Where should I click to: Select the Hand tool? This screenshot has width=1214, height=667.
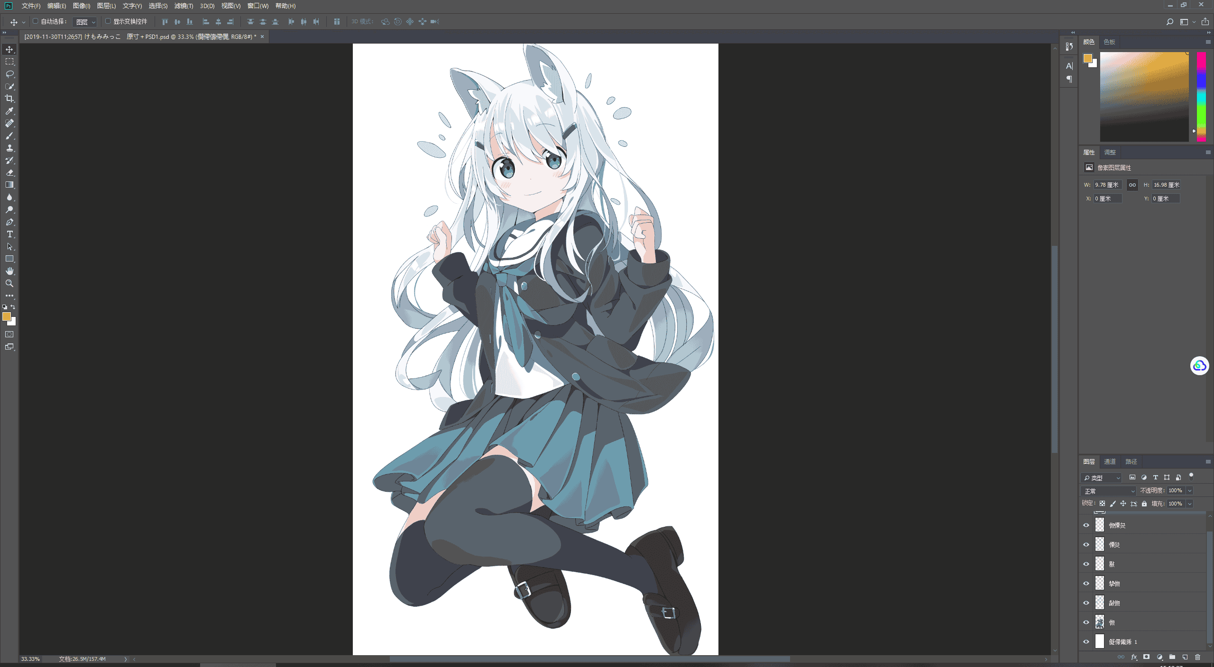[x=9, y=271]
